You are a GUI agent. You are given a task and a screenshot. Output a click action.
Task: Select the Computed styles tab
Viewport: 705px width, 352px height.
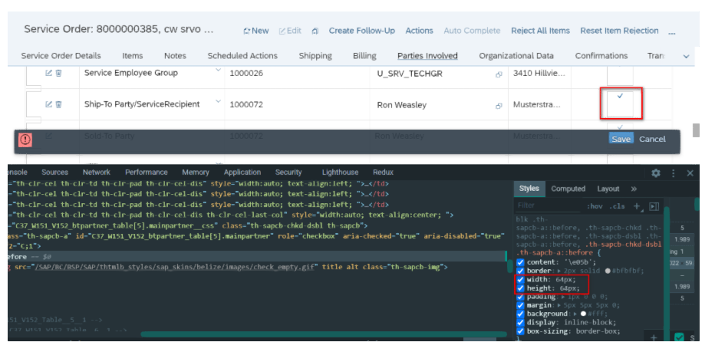click(568, 189)
